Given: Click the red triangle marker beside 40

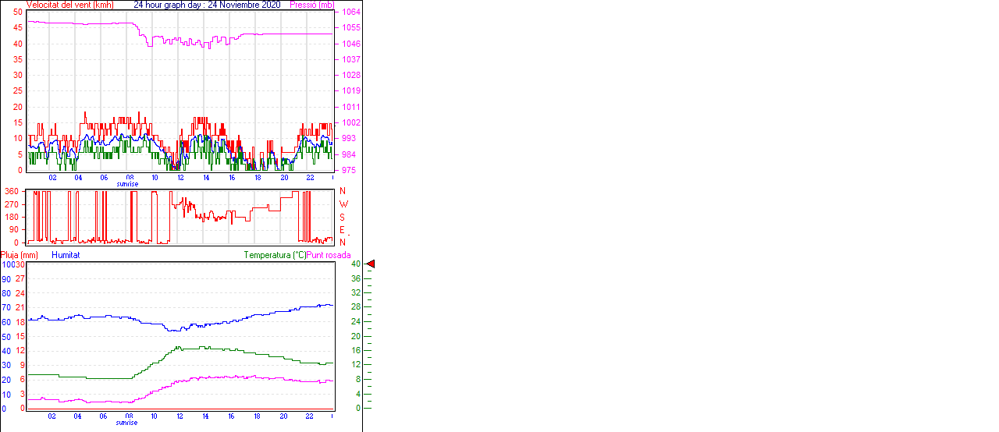Looking at the screenshot, I should click(x=371, y=264).
